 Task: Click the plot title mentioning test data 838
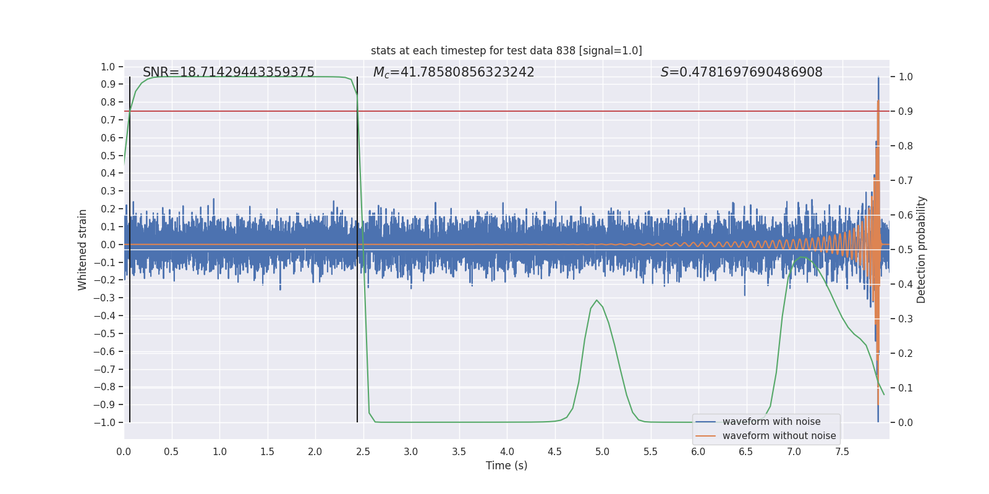(x=506, y=51)
